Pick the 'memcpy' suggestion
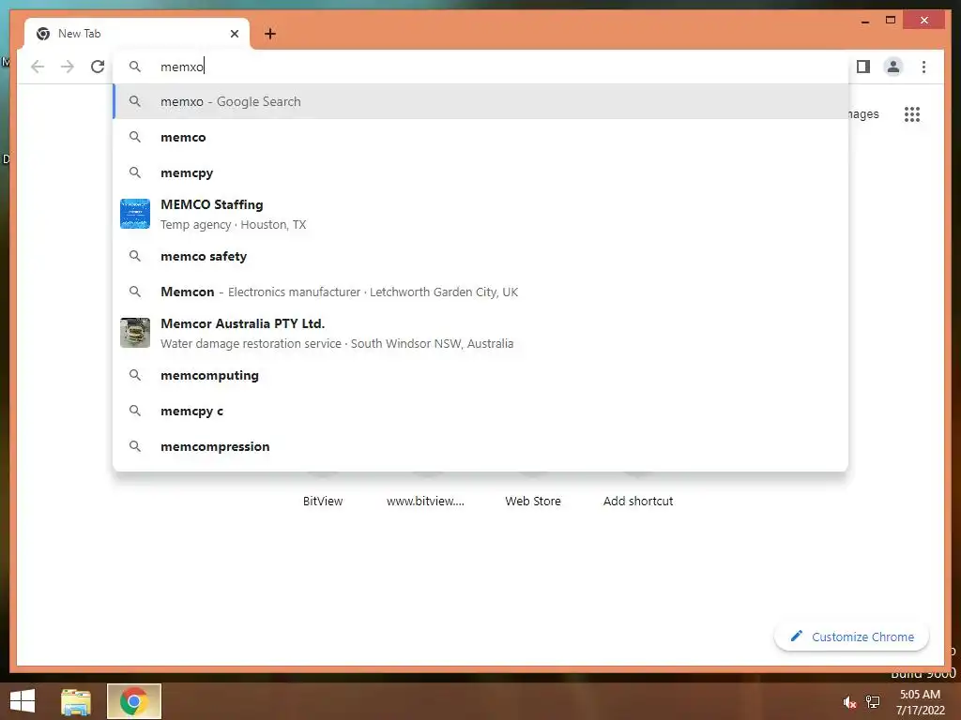Viewport: 961px width, 720px height. click(x=480, y=172)
